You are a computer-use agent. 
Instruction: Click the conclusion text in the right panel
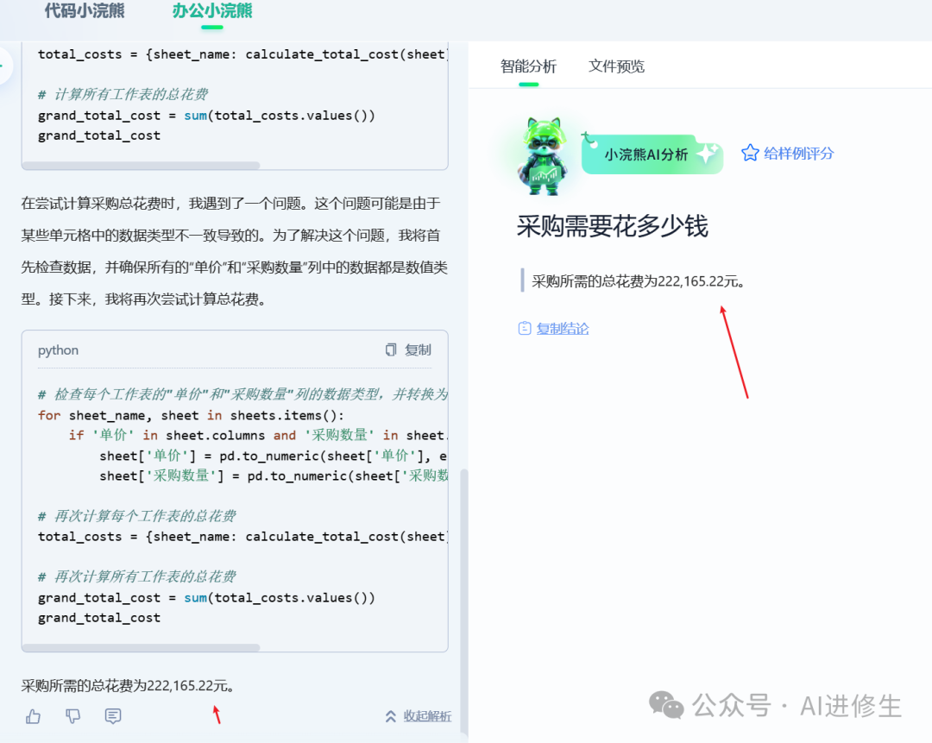[639, 281]
